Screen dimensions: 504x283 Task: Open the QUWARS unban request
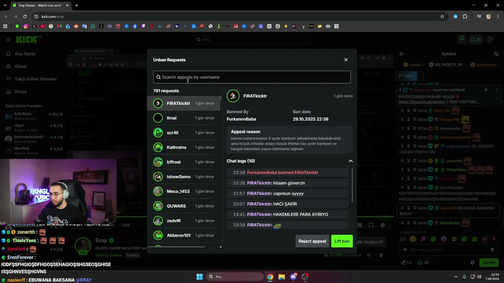[184, 206]
